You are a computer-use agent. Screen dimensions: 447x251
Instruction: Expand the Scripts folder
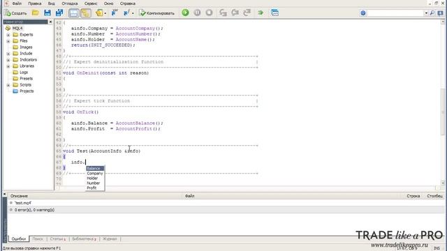(x=8, y=85)
